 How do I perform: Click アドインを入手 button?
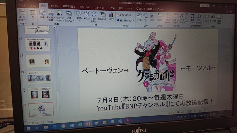(124, 15)
